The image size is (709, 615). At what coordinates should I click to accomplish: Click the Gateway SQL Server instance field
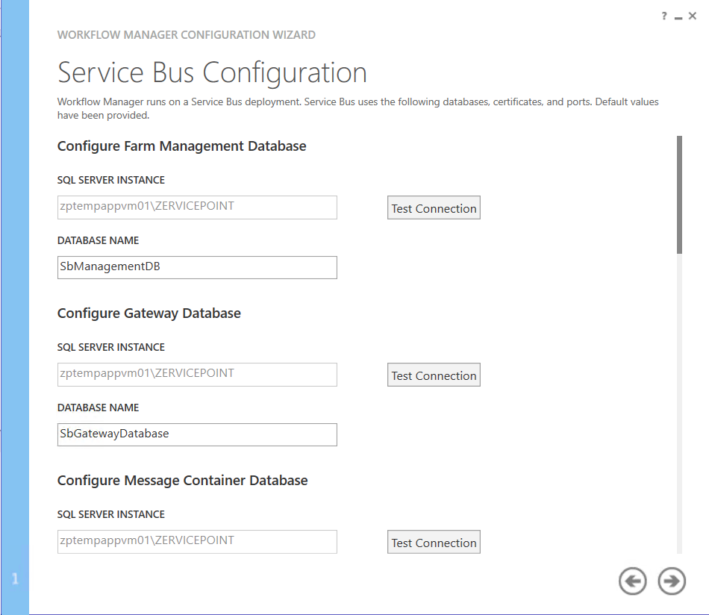(197, 375)
